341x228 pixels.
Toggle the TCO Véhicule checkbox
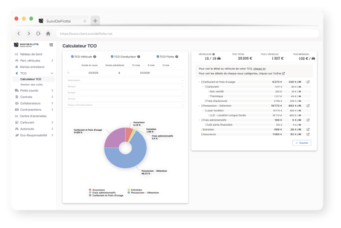point(72,56)
